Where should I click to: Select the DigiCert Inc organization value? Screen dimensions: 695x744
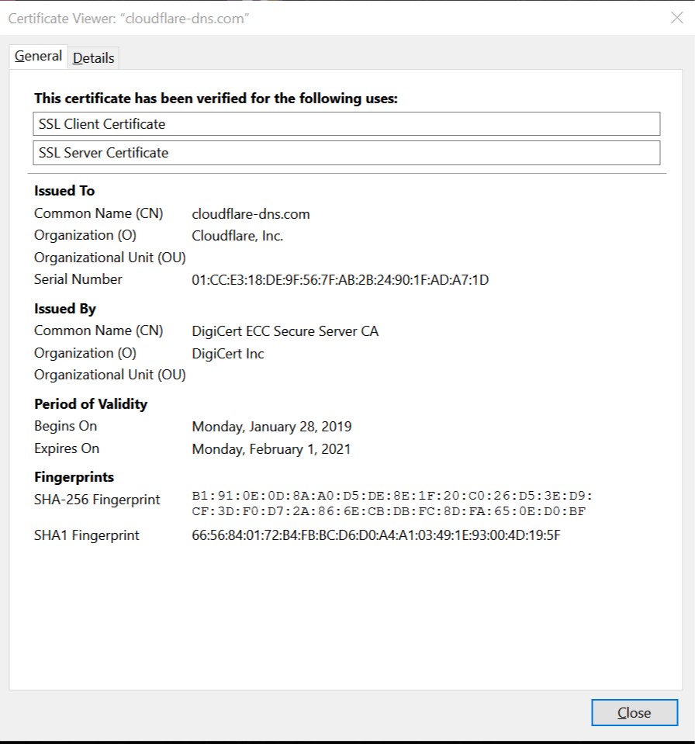click(x=228, y=354)
